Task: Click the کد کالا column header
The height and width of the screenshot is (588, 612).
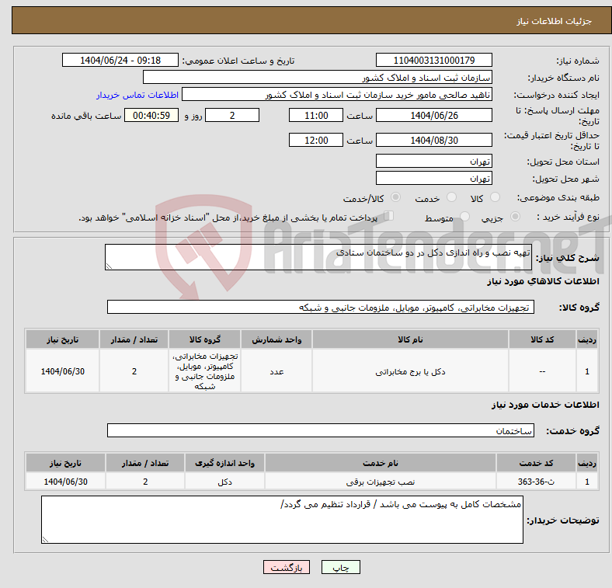Action: 542,339
